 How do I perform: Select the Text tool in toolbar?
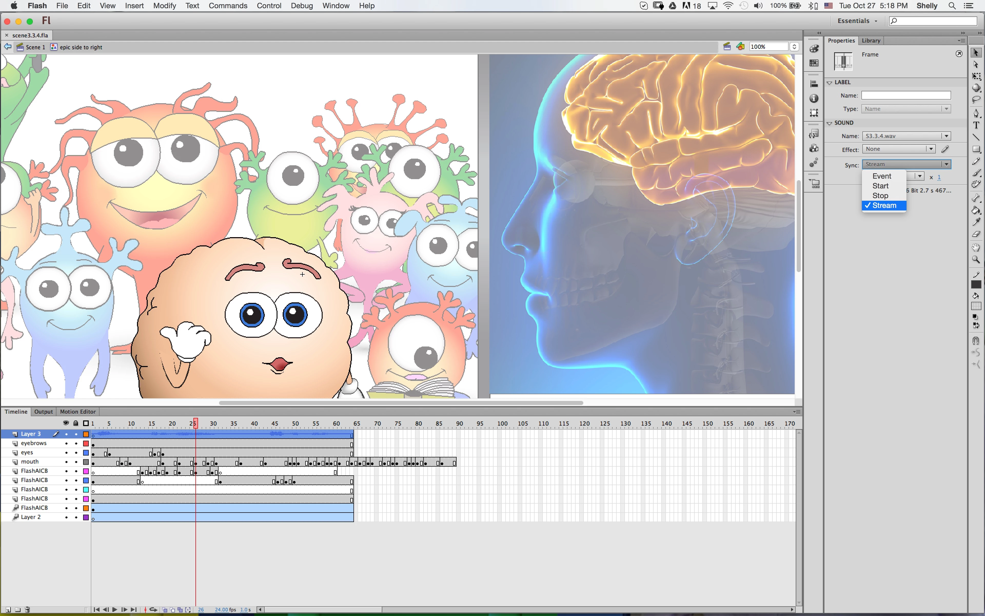coord(976,125)
